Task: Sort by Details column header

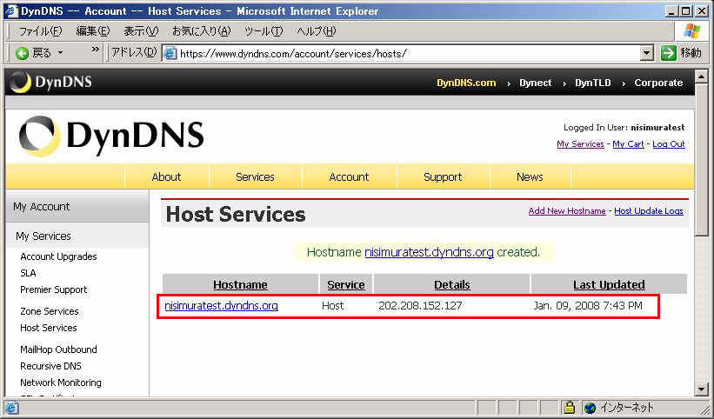Action: click(x=452, y=285)
